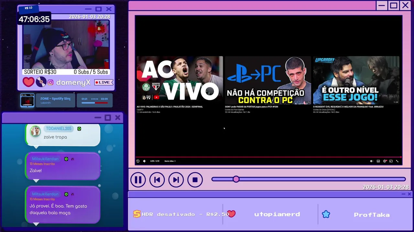Viewport: 414px width, 232px height.
Task: Click the 'zalve tropa' chat message
Action: [x=55, y=137]
